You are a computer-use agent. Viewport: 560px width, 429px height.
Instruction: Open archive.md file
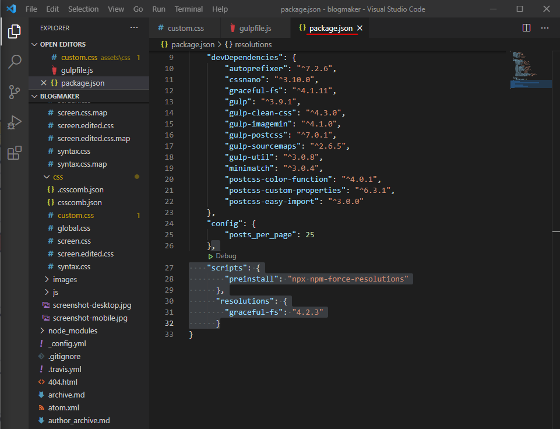89,395
